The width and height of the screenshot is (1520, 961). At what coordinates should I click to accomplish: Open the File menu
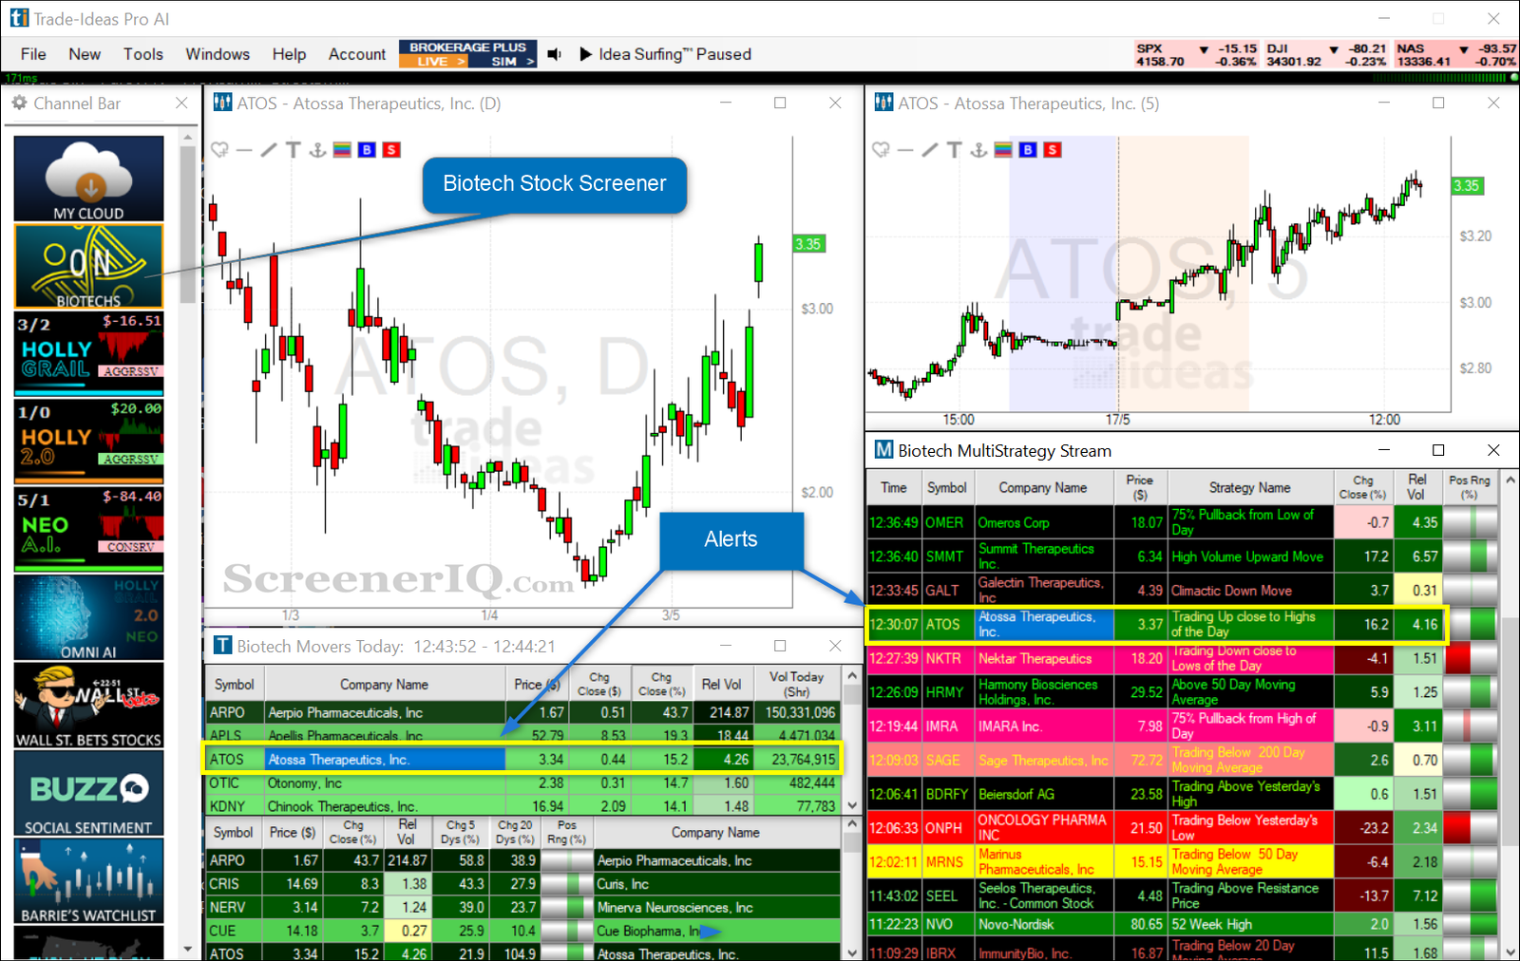[33, 54]
